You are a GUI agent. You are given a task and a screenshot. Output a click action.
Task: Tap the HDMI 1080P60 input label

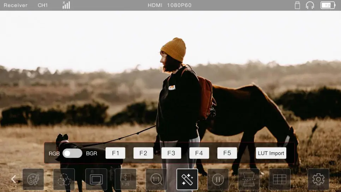click(170, 5)
